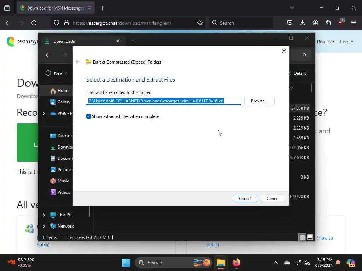
Task: Go back in File Explorer navigation
Action: pos(48,55)
